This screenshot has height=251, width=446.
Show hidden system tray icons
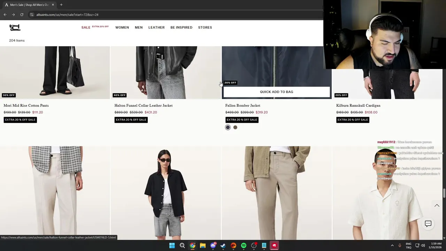[x=392, y=245]
